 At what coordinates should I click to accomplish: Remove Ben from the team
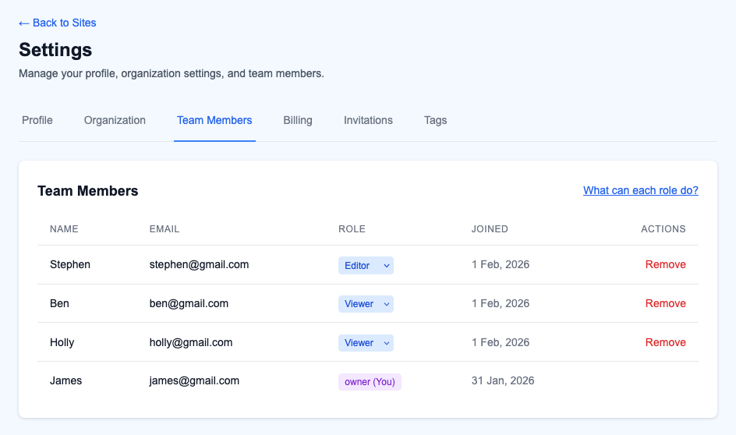[x=665, y=303]
